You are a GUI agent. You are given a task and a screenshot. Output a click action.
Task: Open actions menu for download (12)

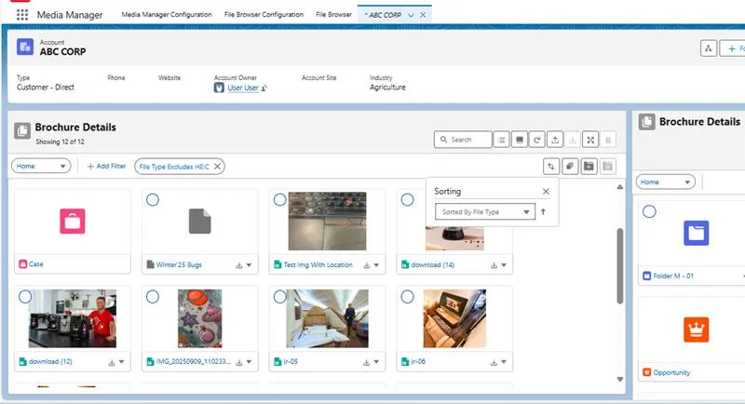tap(122, 362)
